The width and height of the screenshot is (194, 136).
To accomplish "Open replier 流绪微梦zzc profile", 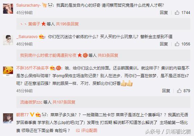I will pos(31,102).
